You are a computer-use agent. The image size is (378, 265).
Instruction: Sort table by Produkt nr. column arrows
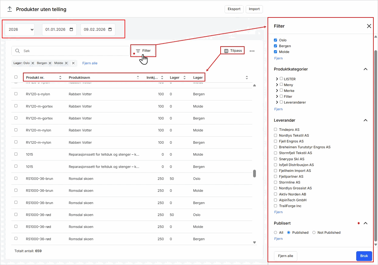tap(60, 78)
